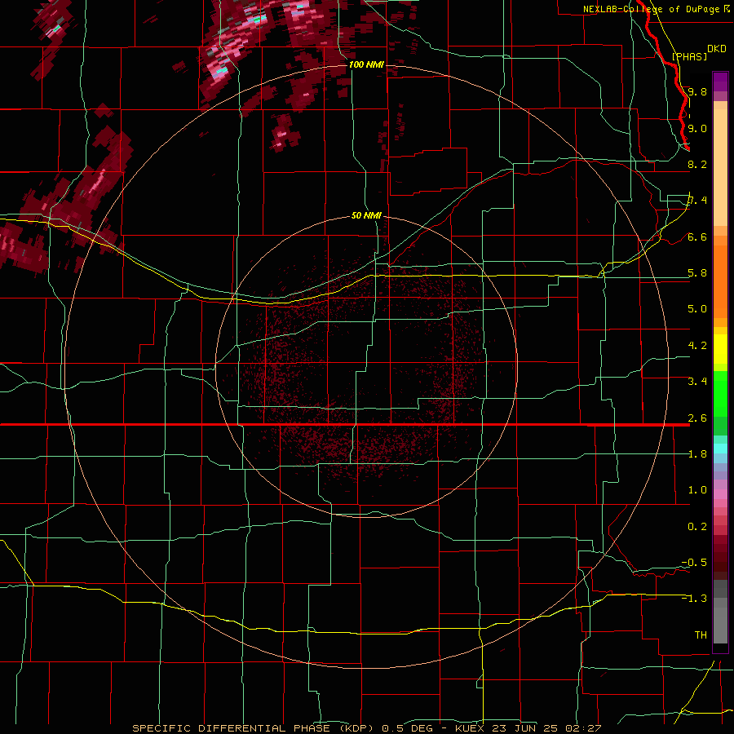Viewport: 734px width, 734px height.
Task: Click the 8.2 value on the color scale
Action: tap(697, 164)
